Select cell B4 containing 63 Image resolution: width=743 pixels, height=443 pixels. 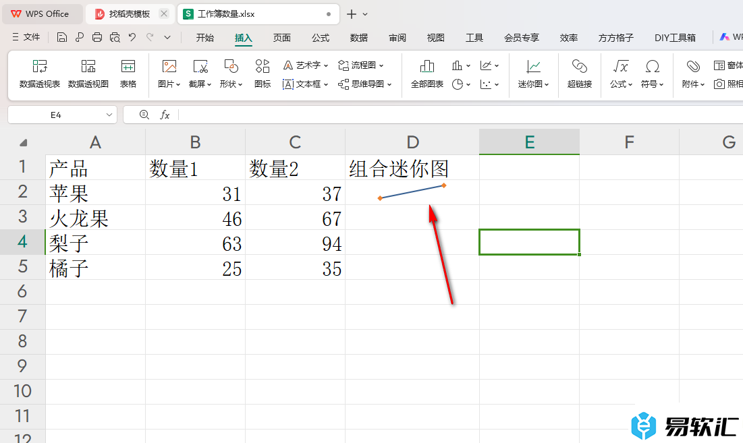[195, 242]
